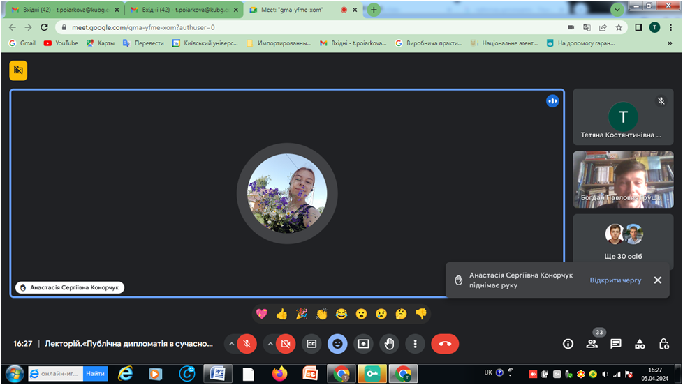
Task: Toggle the emoji reactions bar
Action: [x=337, y=343]
